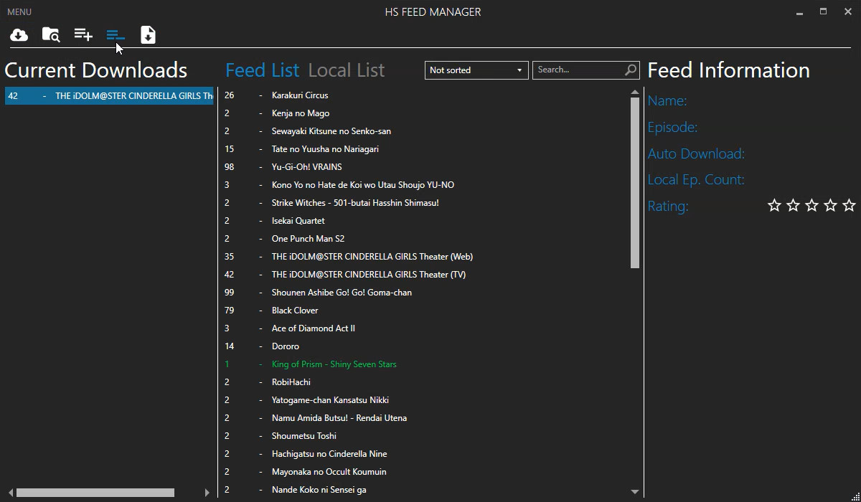Select the iDOLM@STER item in Current Downloads

109,96
